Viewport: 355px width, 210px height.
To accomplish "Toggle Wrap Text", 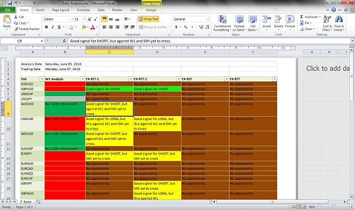I will point(148,19).
